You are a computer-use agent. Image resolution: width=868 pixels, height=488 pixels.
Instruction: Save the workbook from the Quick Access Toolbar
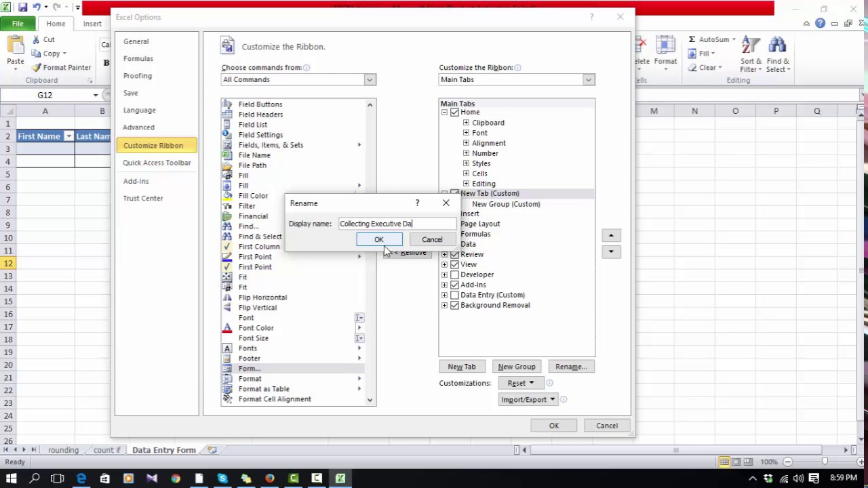(x=22, y=7)
